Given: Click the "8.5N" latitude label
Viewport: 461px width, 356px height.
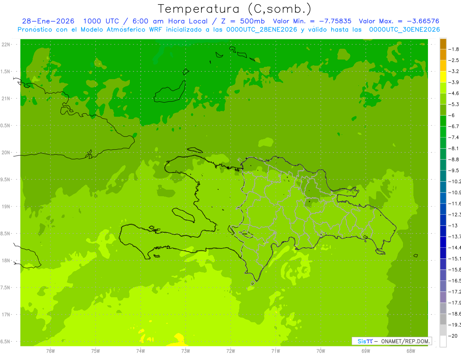Looking at the screenshot, I should click(6, 233).
